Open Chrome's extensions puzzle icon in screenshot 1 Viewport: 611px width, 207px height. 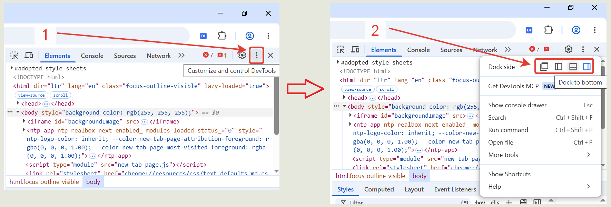(x=222, y=36)
